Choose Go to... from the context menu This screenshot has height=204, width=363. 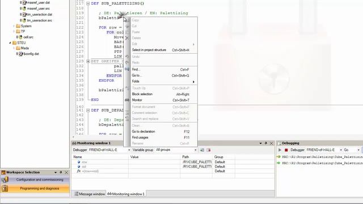pyautogui.click(x=161, y=75)
